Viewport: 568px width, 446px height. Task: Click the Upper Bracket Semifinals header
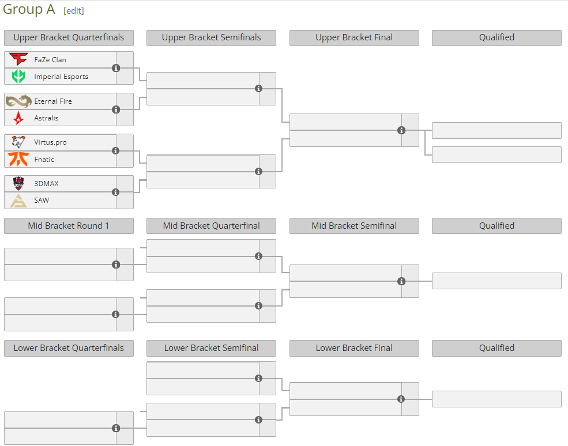point(211,37)
